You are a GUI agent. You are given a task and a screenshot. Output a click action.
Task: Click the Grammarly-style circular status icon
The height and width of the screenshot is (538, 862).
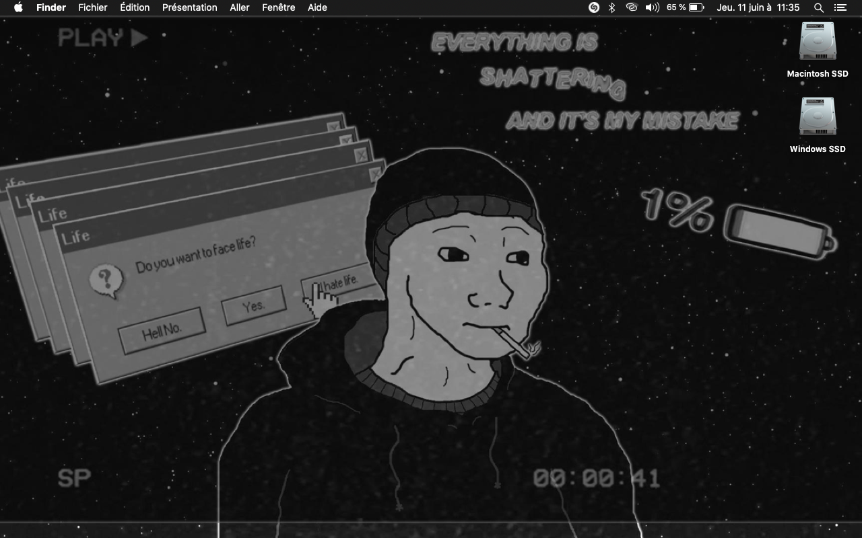[594, 7]
